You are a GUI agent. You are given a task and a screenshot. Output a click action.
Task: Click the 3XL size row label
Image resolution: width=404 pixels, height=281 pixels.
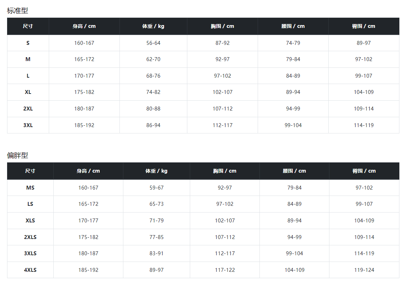tap(28, 125)
